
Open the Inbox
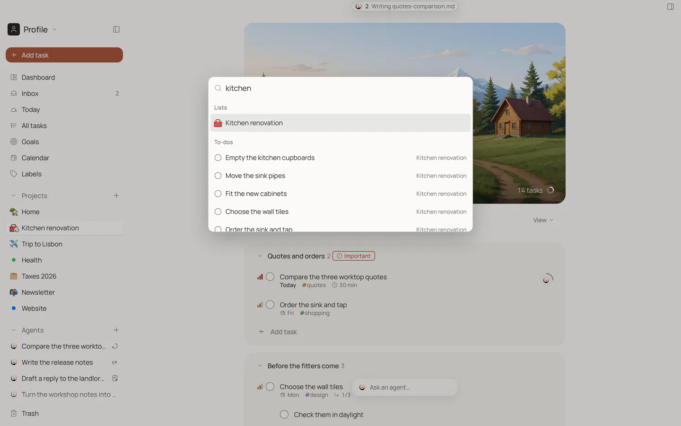(x=64, y=93)
